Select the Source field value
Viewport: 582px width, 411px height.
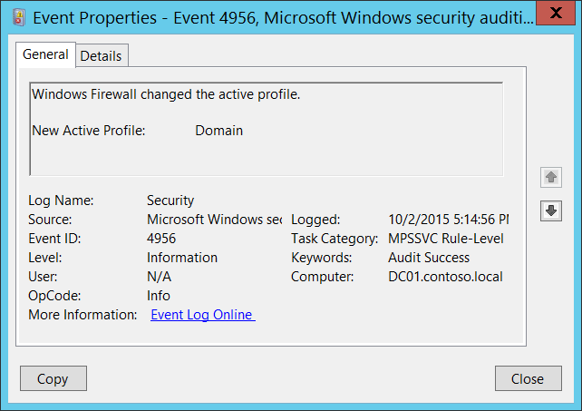pos(214,219)
